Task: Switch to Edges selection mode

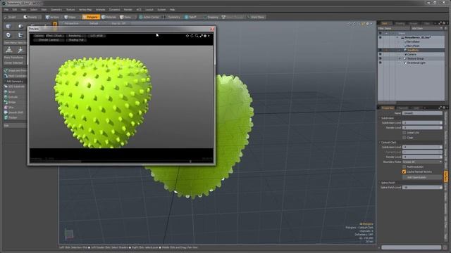Action: pos(70,17)
